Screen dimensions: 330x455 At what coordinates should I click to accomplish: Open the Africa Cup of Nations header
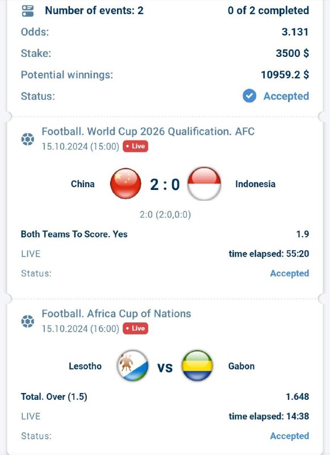pos(116,313)
